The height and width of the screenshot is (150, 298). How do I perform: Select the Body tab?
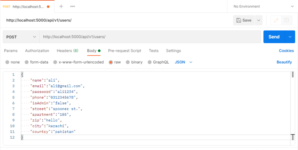[x=94, y=51]
